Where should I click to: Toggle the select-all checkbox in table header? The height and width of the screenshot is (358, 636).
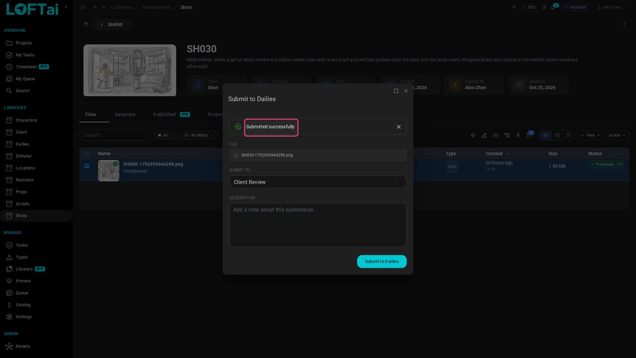click(87, 154)
